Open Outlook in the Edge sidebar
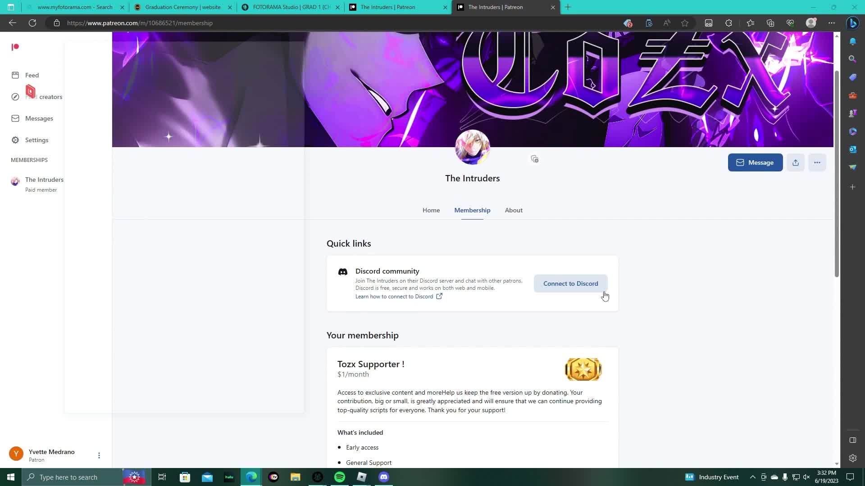The height and width of the screenshot is (486, 865). (x=853, y=149)
